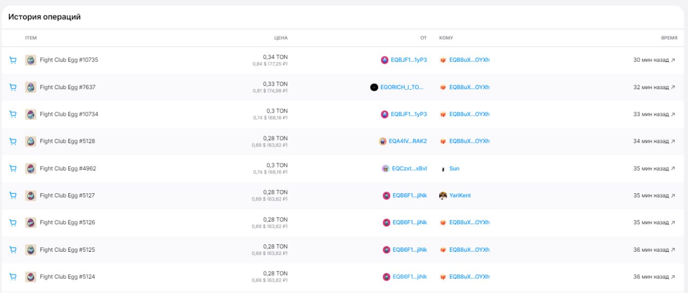Click the EQA4IV...RAK2 sender avatar

click(383, 141)
